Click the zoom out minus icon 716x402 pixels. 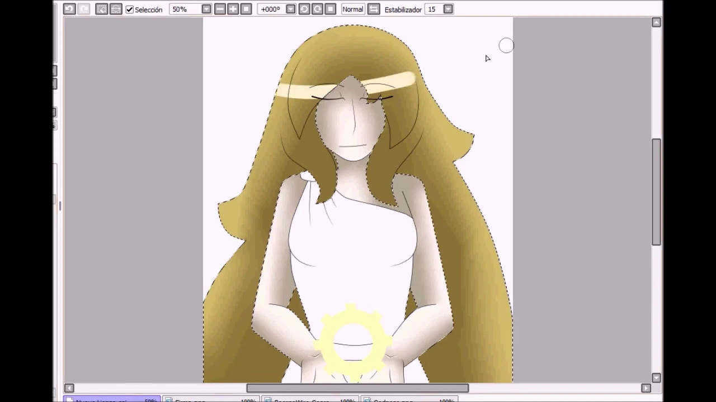[220, 9]
